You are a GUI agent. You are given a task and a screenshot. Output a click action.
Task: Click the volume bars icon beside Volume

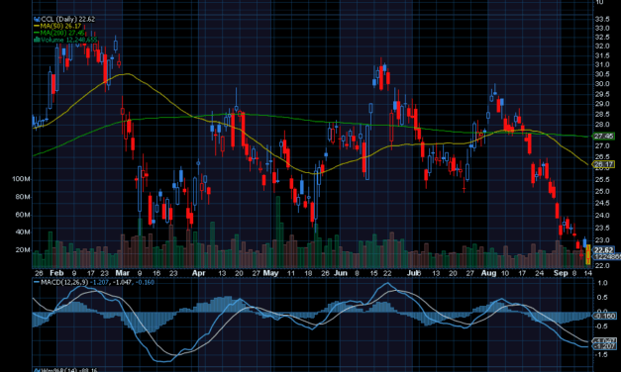[x=37, y=40]
